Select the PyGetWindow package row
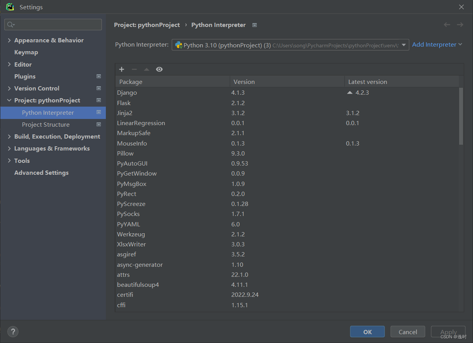This screenshot has height=343, width=473. tap(287, 173)
